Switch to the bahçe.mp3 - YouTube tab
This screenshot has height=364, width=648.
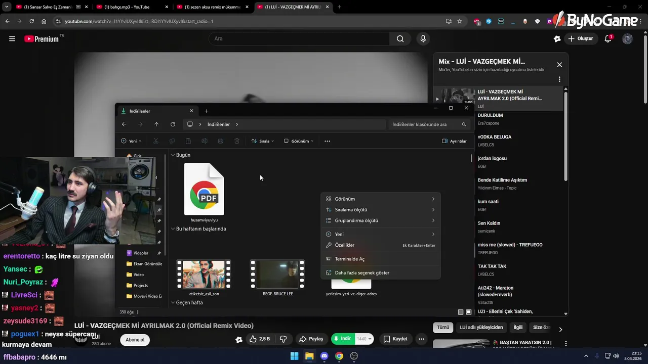(131, 7)
